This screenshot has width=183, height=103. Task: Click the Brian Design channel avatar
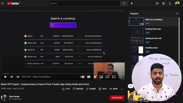[x=4, y=98]
